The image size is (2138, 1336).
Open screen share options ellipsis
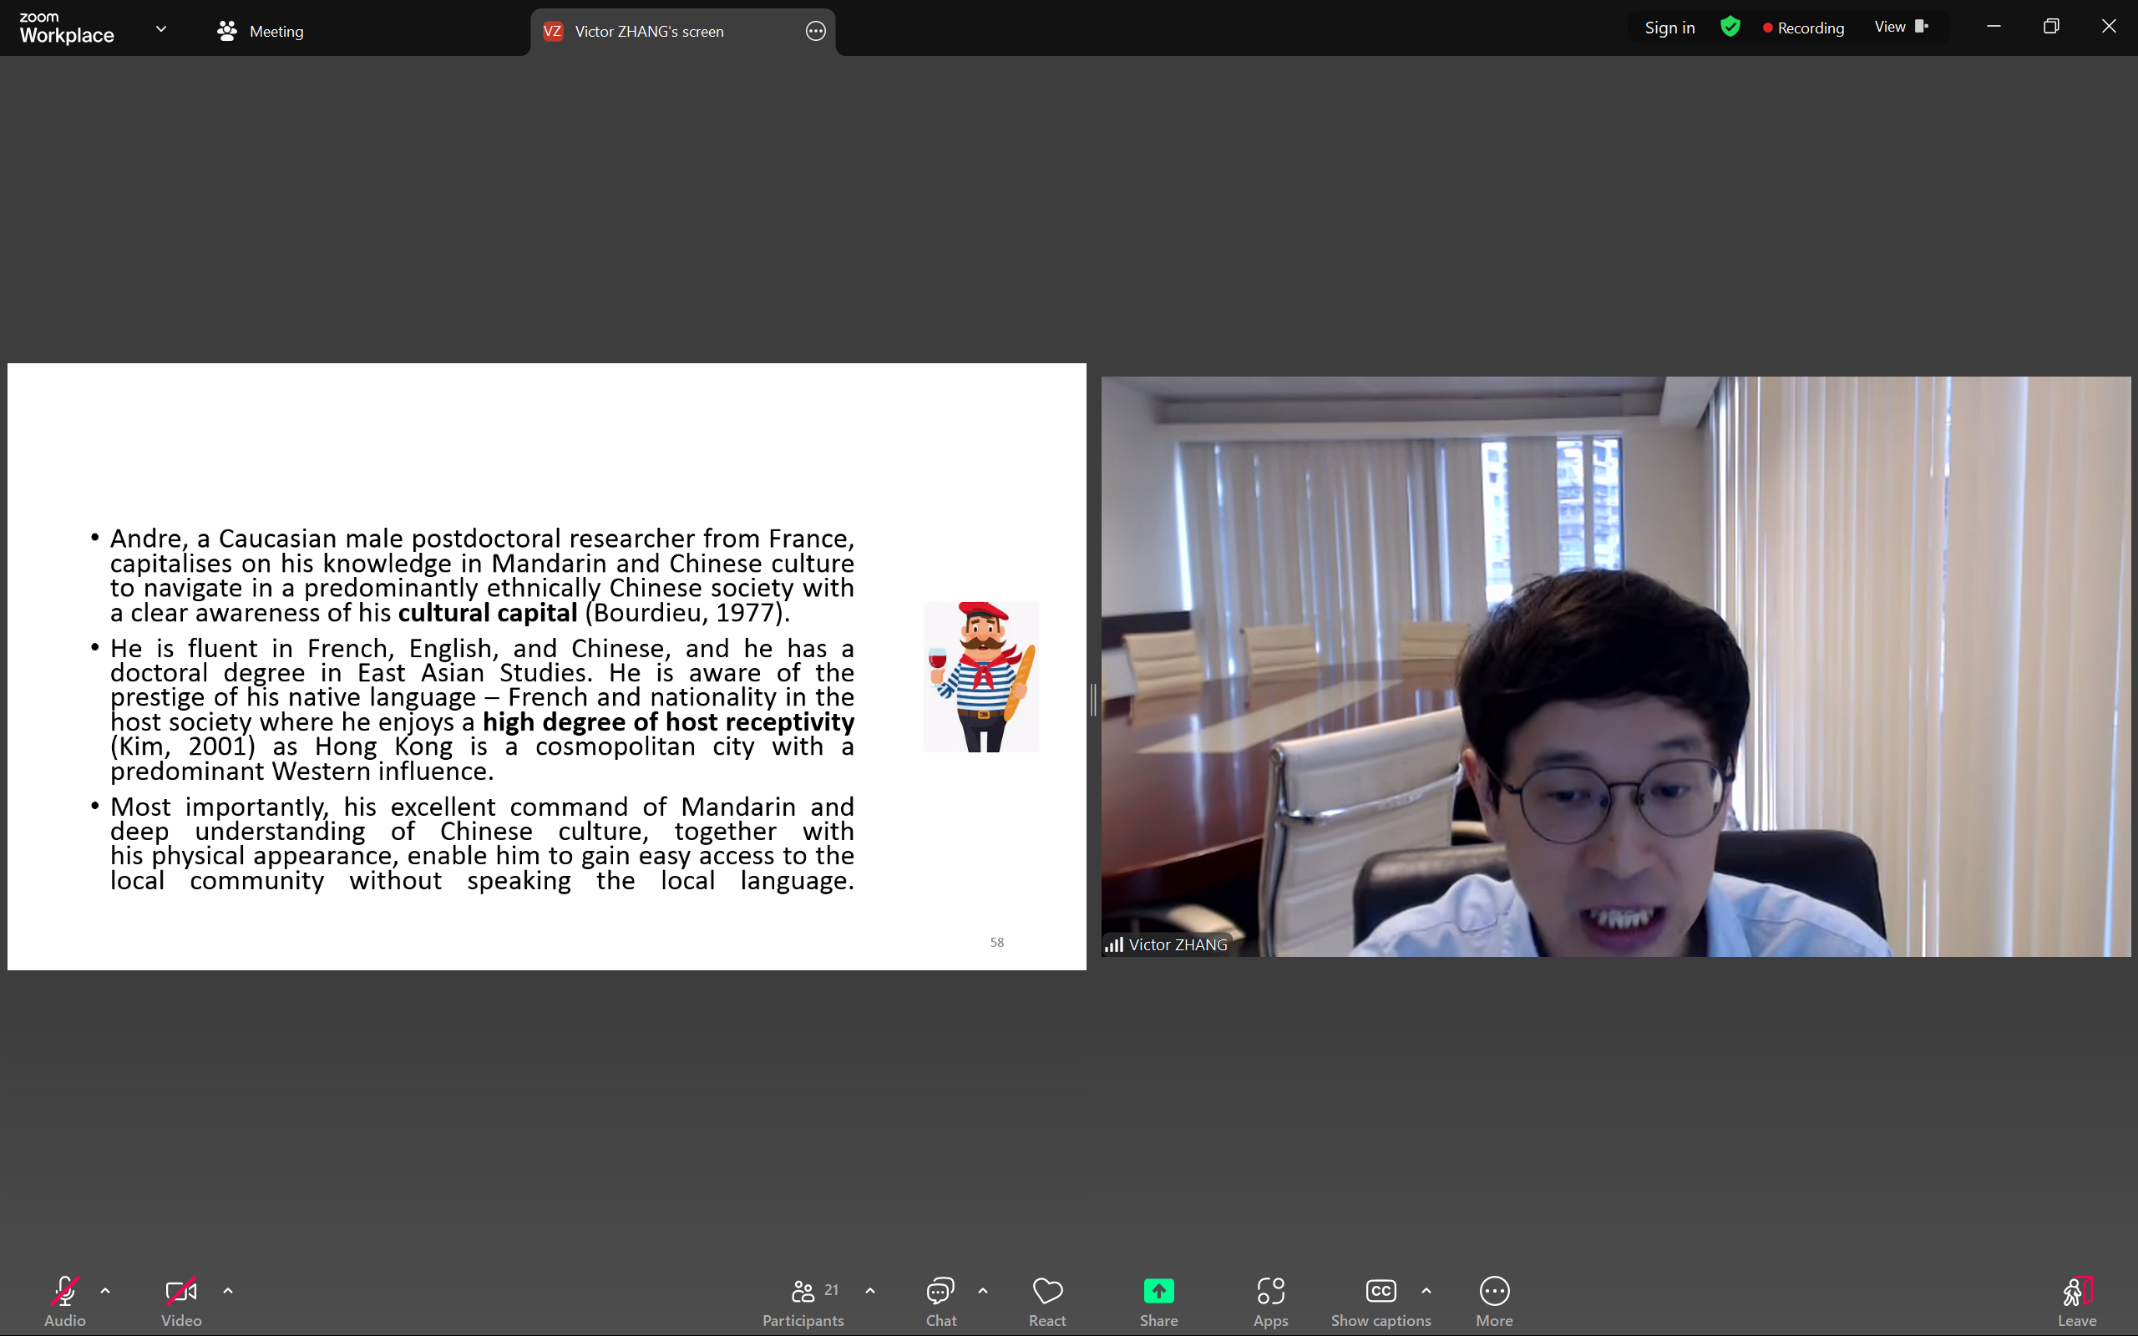pyautogui.click(x=815, y=32)
